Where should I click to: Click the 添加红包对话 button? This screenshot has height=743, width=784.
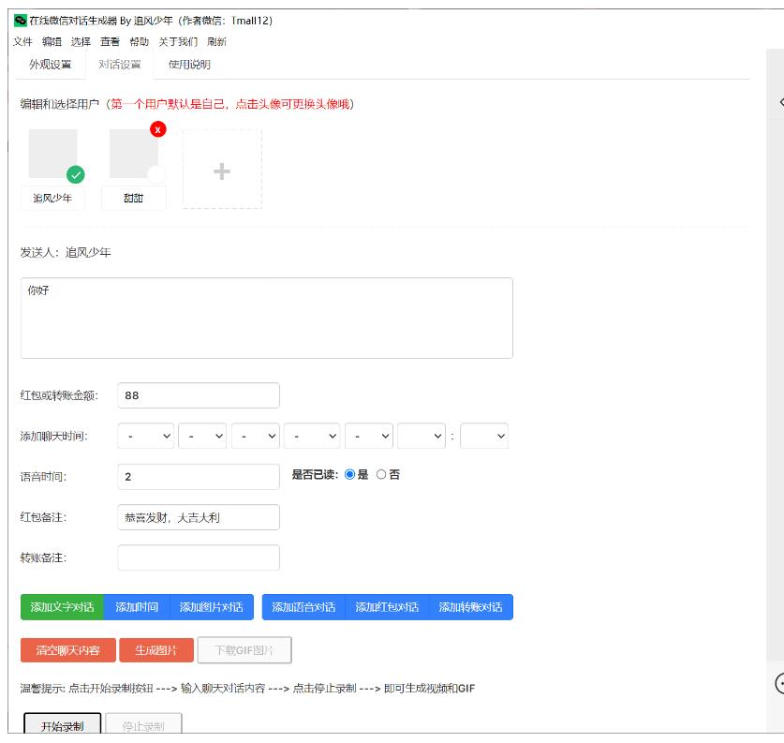coord(387,607)
